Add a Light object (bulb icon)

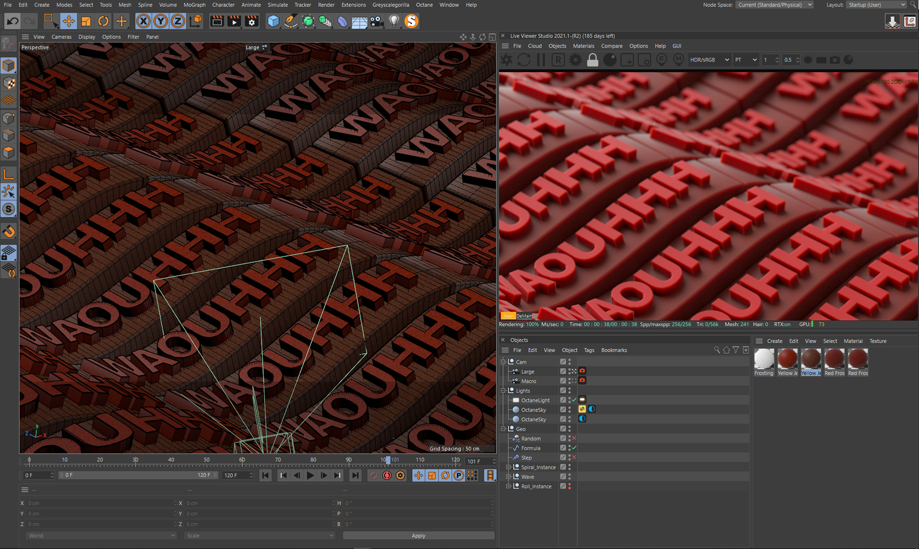394,21
